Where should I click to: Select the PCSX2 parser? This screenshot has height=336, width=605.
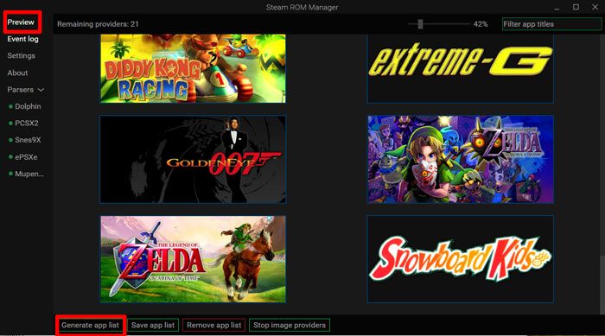pos(27,124)
